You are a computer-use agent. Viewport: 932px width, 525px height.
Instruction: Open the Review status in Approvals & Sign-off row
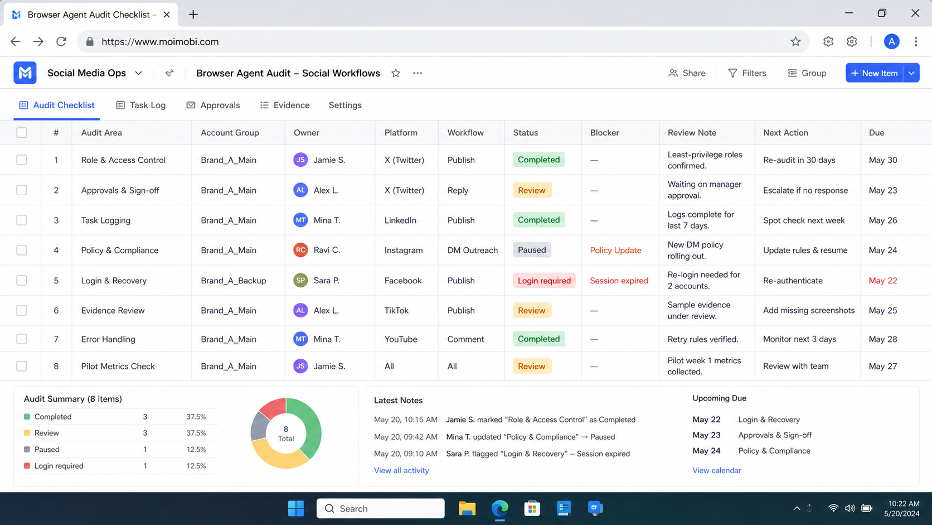point(532,190)
